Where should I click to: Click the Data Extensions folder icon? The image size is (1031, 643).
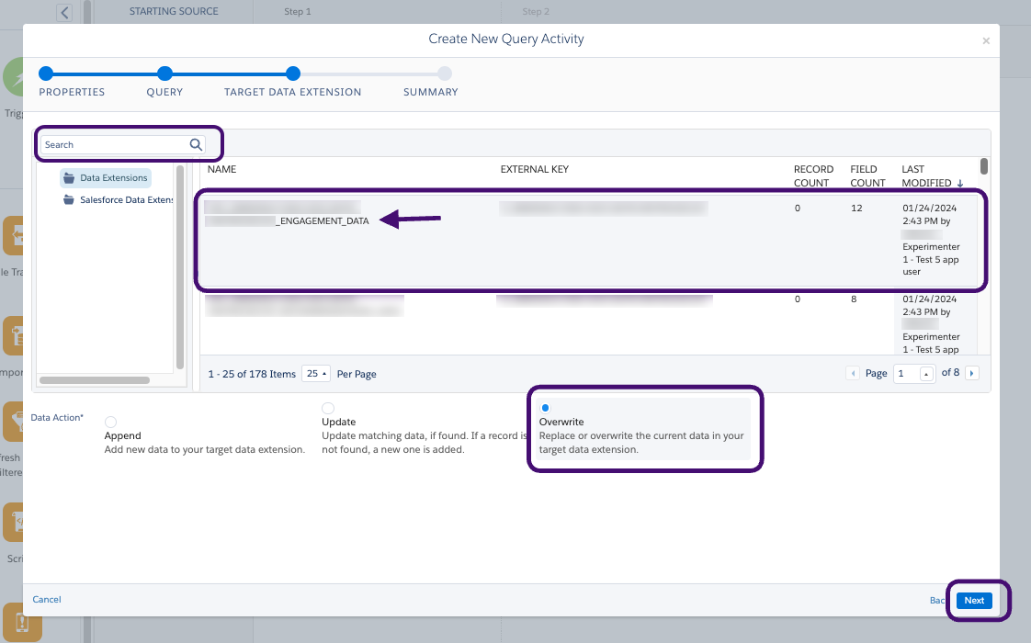[69, 178]
